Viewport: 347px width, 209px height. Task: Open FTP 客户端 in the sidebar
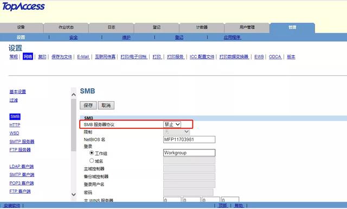click(x=20, y=191)
